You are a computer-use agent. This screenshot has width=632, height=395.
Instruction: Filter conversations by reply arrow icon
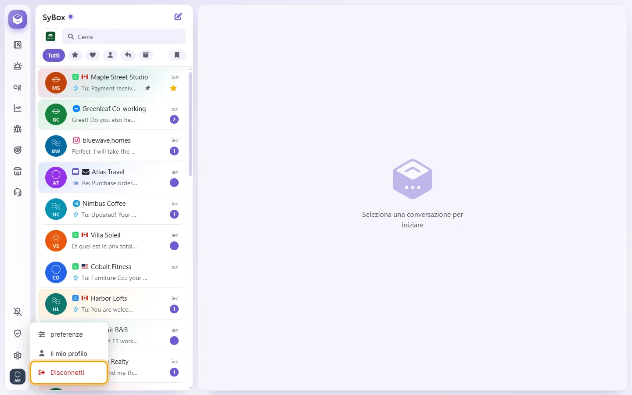[x=128, y=55]
